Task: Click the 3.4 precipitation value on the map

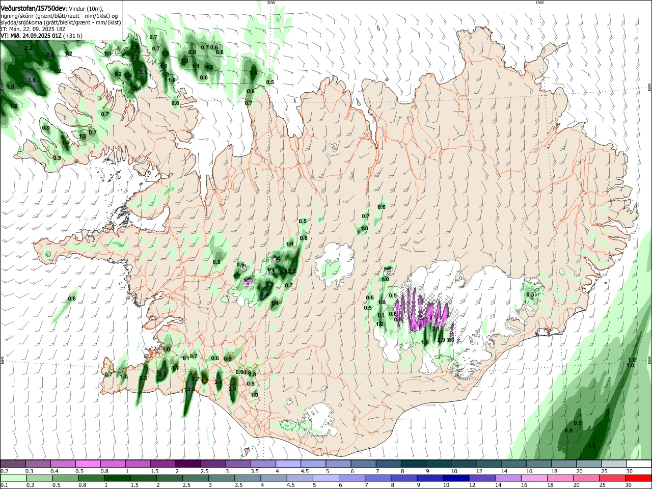Action: pyautogui.click(x=264, y=294)
